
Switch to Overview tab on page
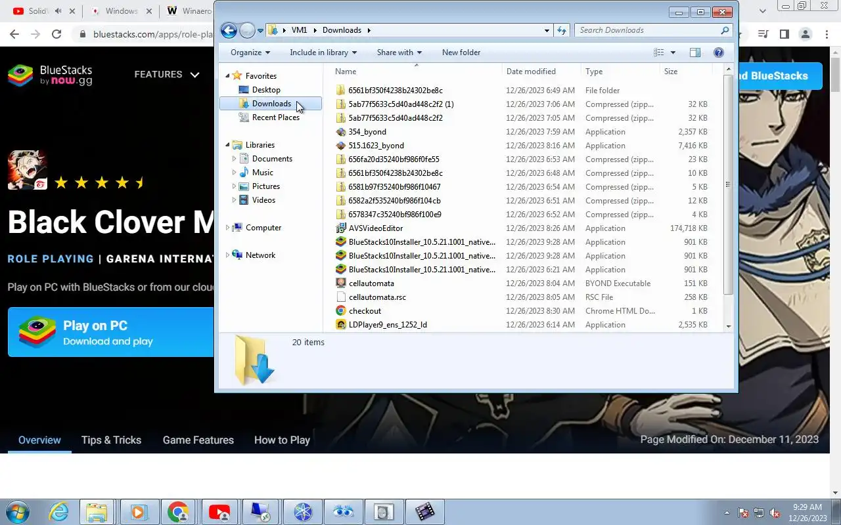click(x=39, y=440)
